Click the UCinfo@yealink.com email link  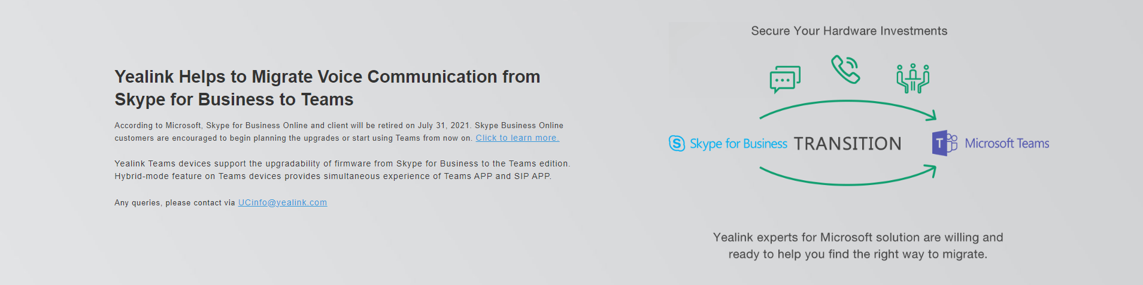coord(283,203)
